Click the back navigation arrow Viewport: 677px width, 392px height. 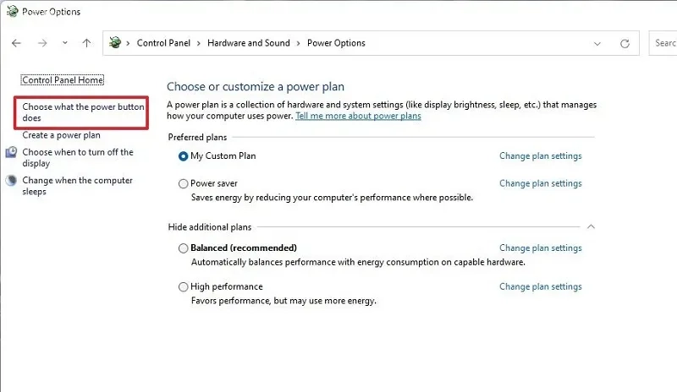(x=16, y=43)
